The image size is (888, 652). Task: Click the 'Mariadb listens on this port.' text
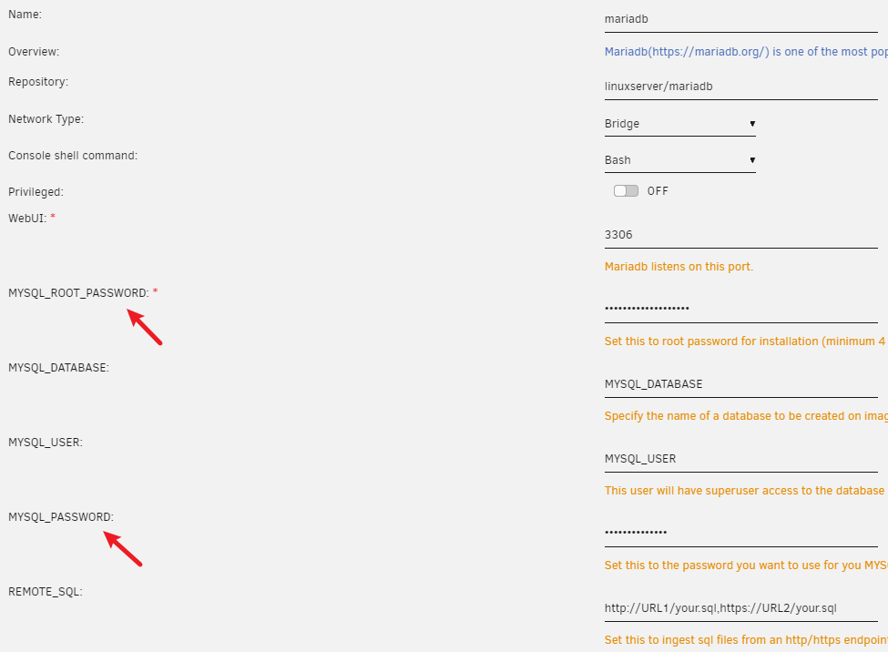679,266
